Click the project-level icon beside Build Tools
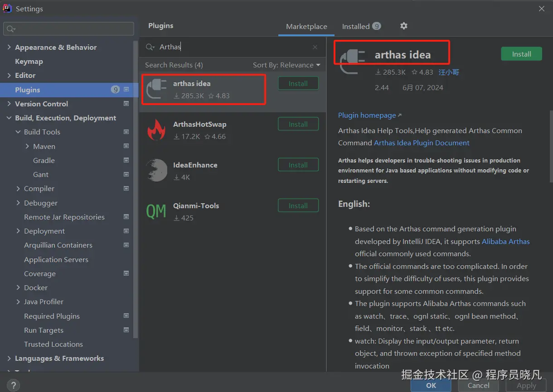 126,132
